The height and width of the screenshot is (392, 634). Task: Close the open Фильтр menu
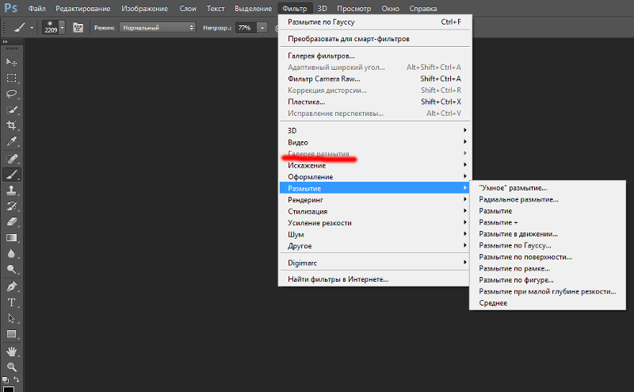295,9
